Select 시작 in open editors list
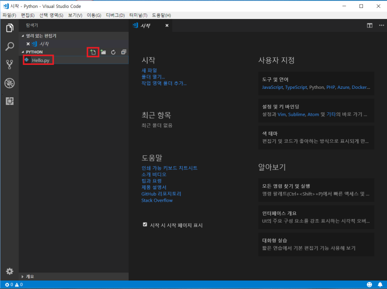The width and height of the screenshot is (387, 289). [44, 44]
